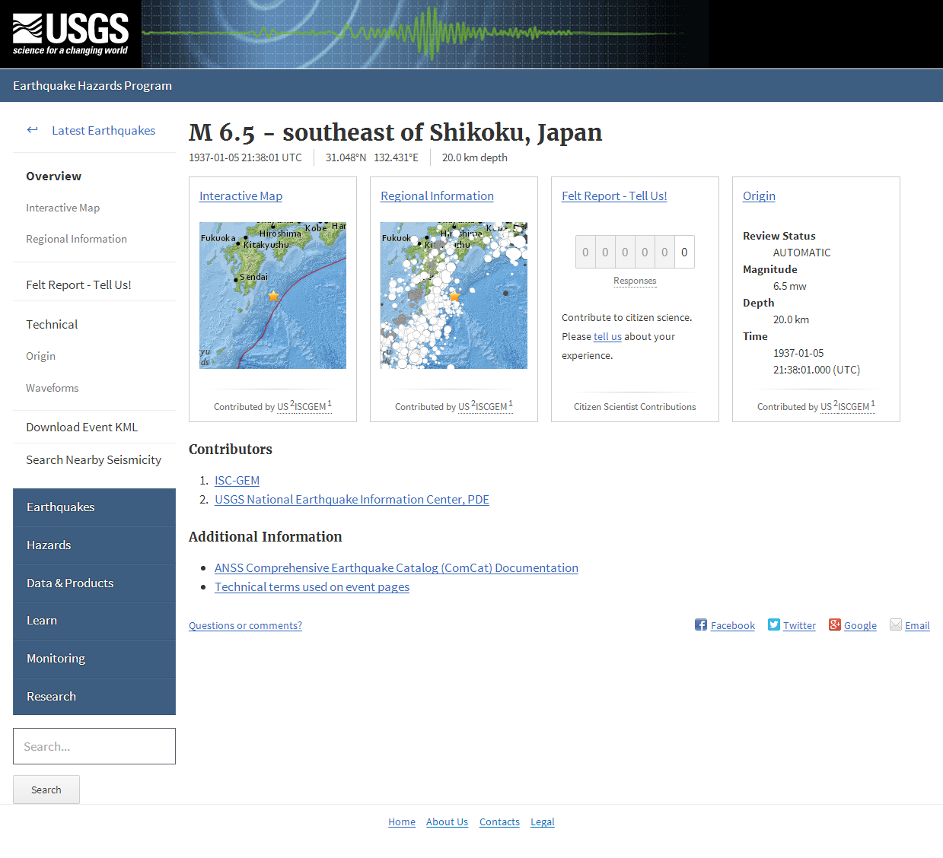Open the ANSS Comprehensive Earthquake Catalog documentation

(396, 567)
